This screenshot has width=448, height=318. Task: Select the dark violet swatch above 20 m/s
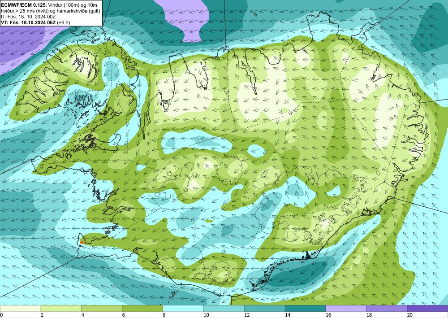coord(427,309)
